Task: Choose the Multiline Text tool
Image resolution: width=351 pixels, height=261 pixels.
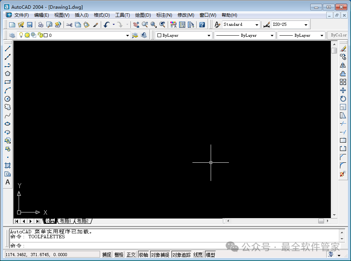Action: pyautogui.click(x=8, y=182)
